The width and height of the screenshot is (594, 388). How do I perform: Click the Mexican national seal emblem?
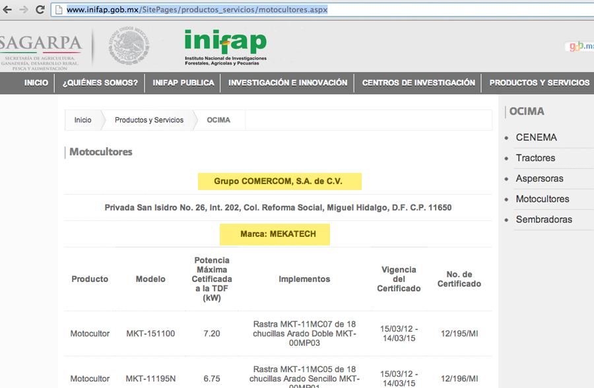129,46
